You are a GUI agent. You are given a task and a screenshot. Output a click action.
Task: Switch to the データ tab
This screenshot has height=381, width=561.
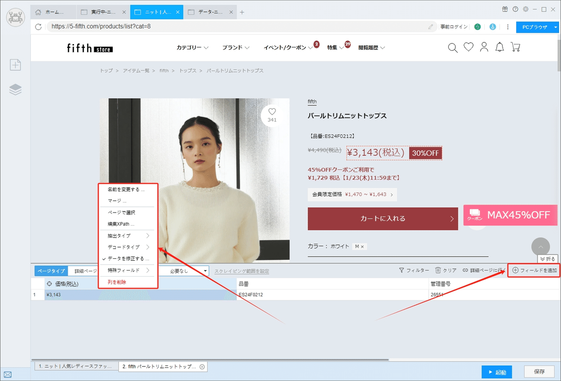pyautogui.click(x=211, y=12)
